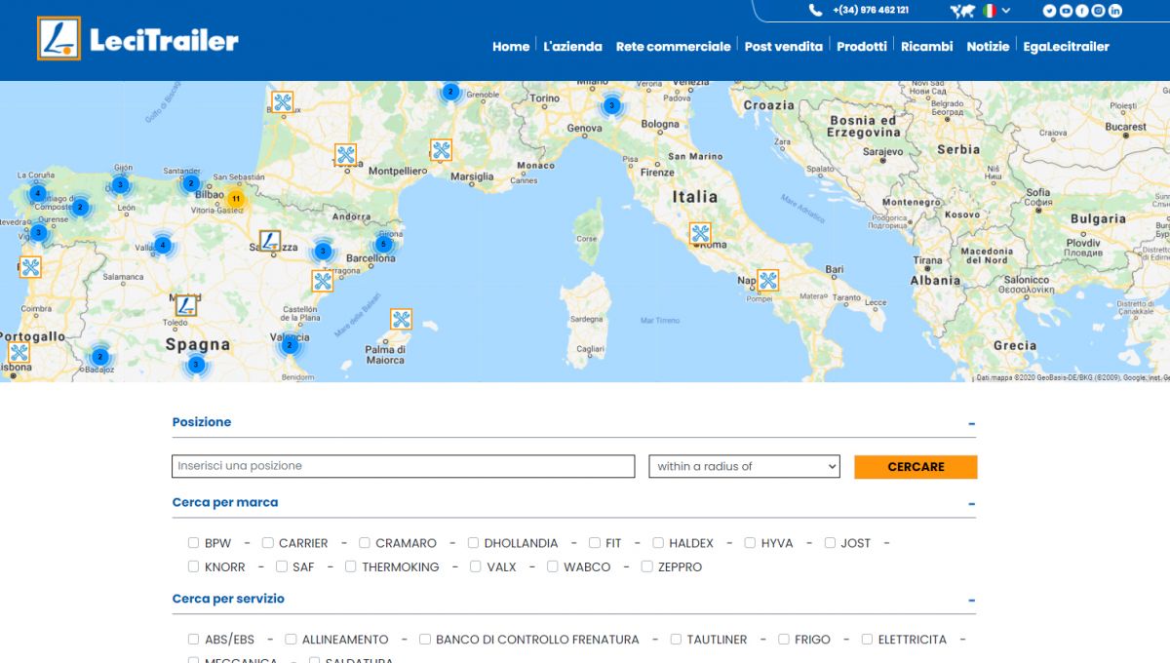Click the 2 cluster near Grenoble

pos(450,92)
